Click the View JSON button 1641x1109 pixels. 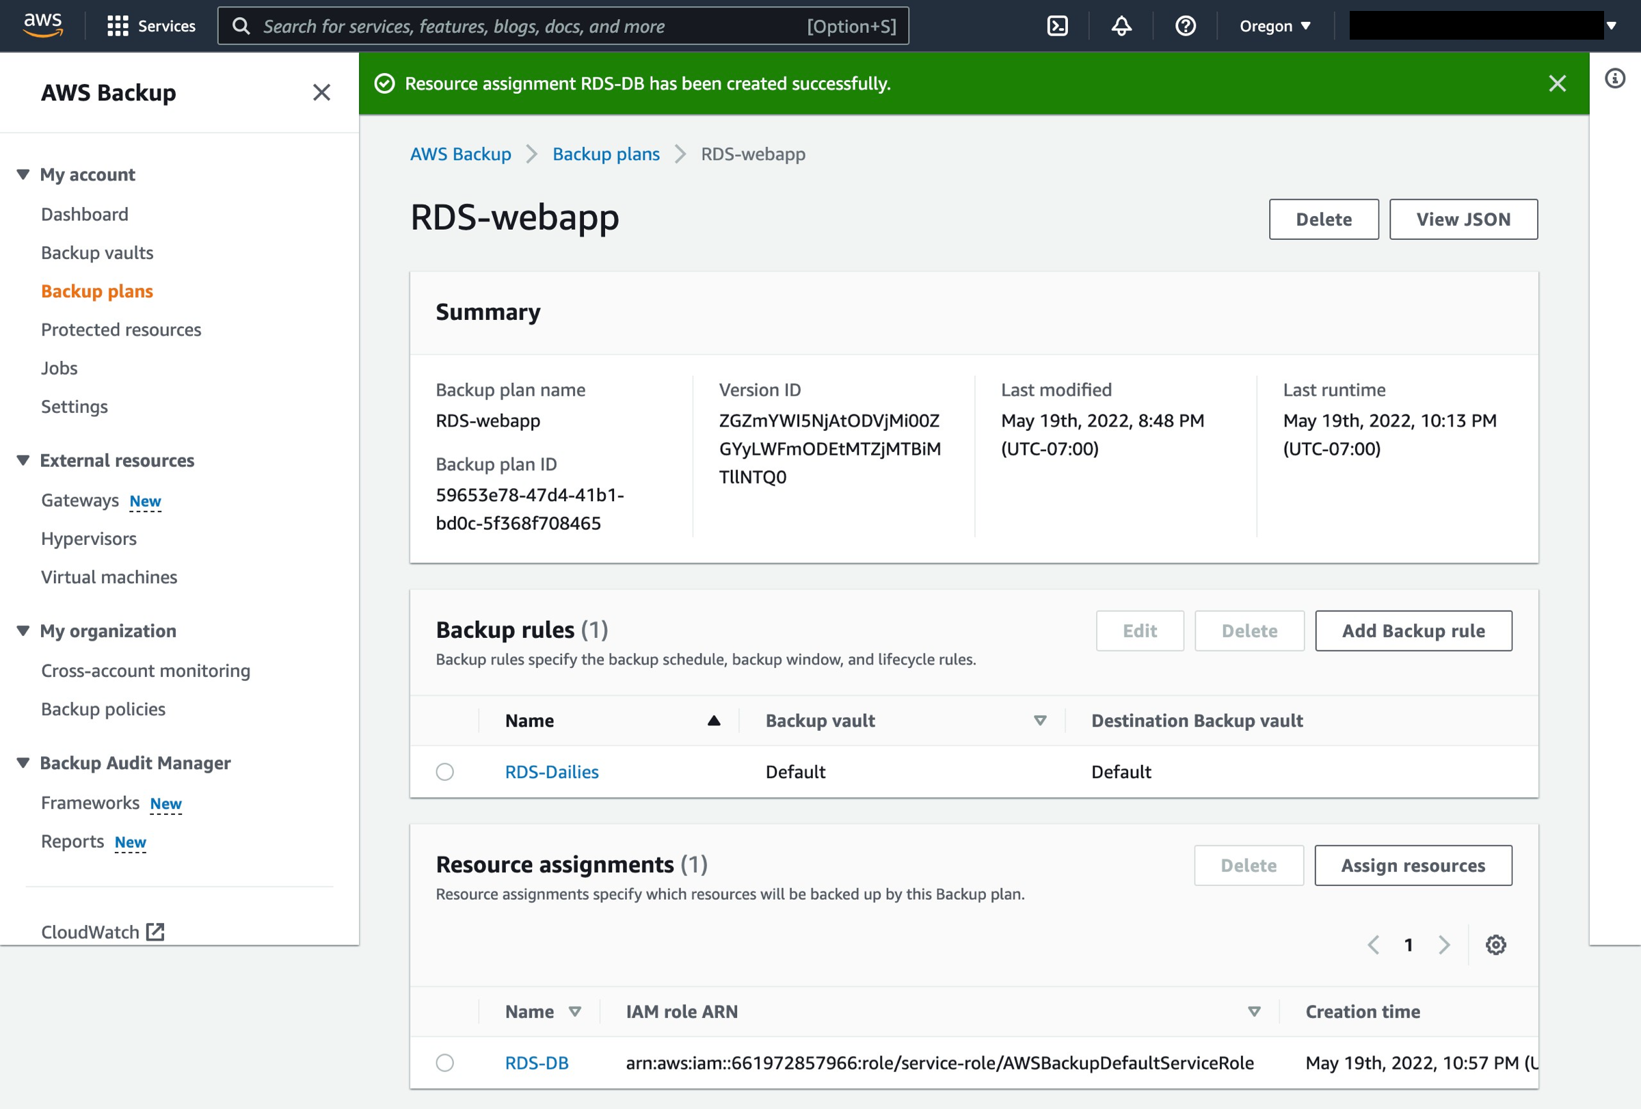1464,219
